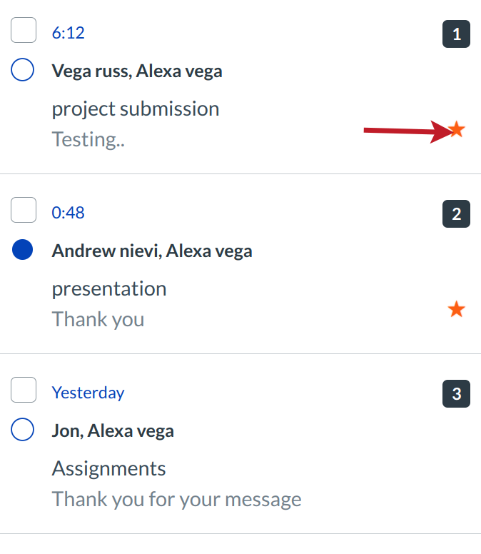Unstar the presentation conversation
Viewport: 481px width, 554px height.
456,309
